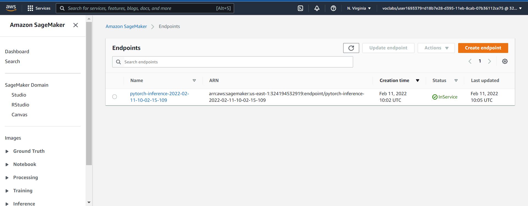Sort by Name column arrow
Screen dimensions: 528x206
[x=194, y=80]
